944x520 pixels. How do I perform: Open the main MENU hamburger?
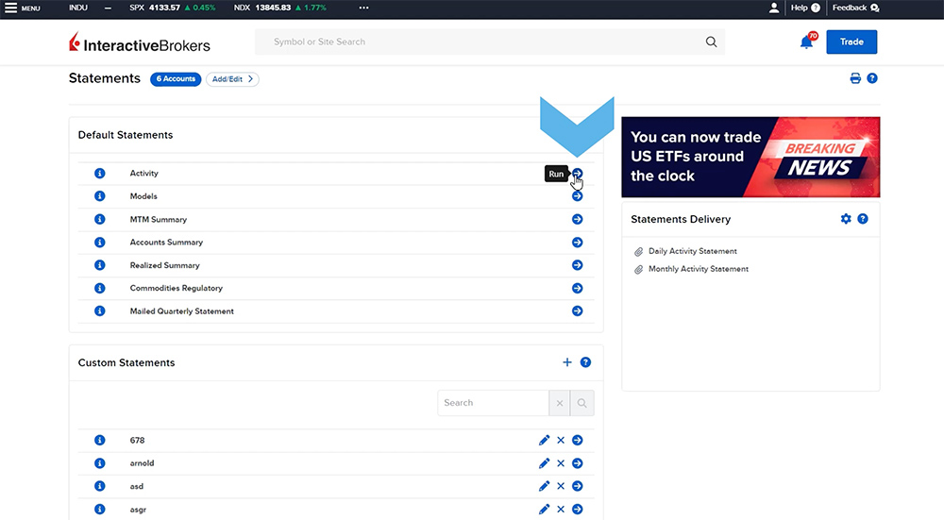pyautogui.click(x=22, y=8)
